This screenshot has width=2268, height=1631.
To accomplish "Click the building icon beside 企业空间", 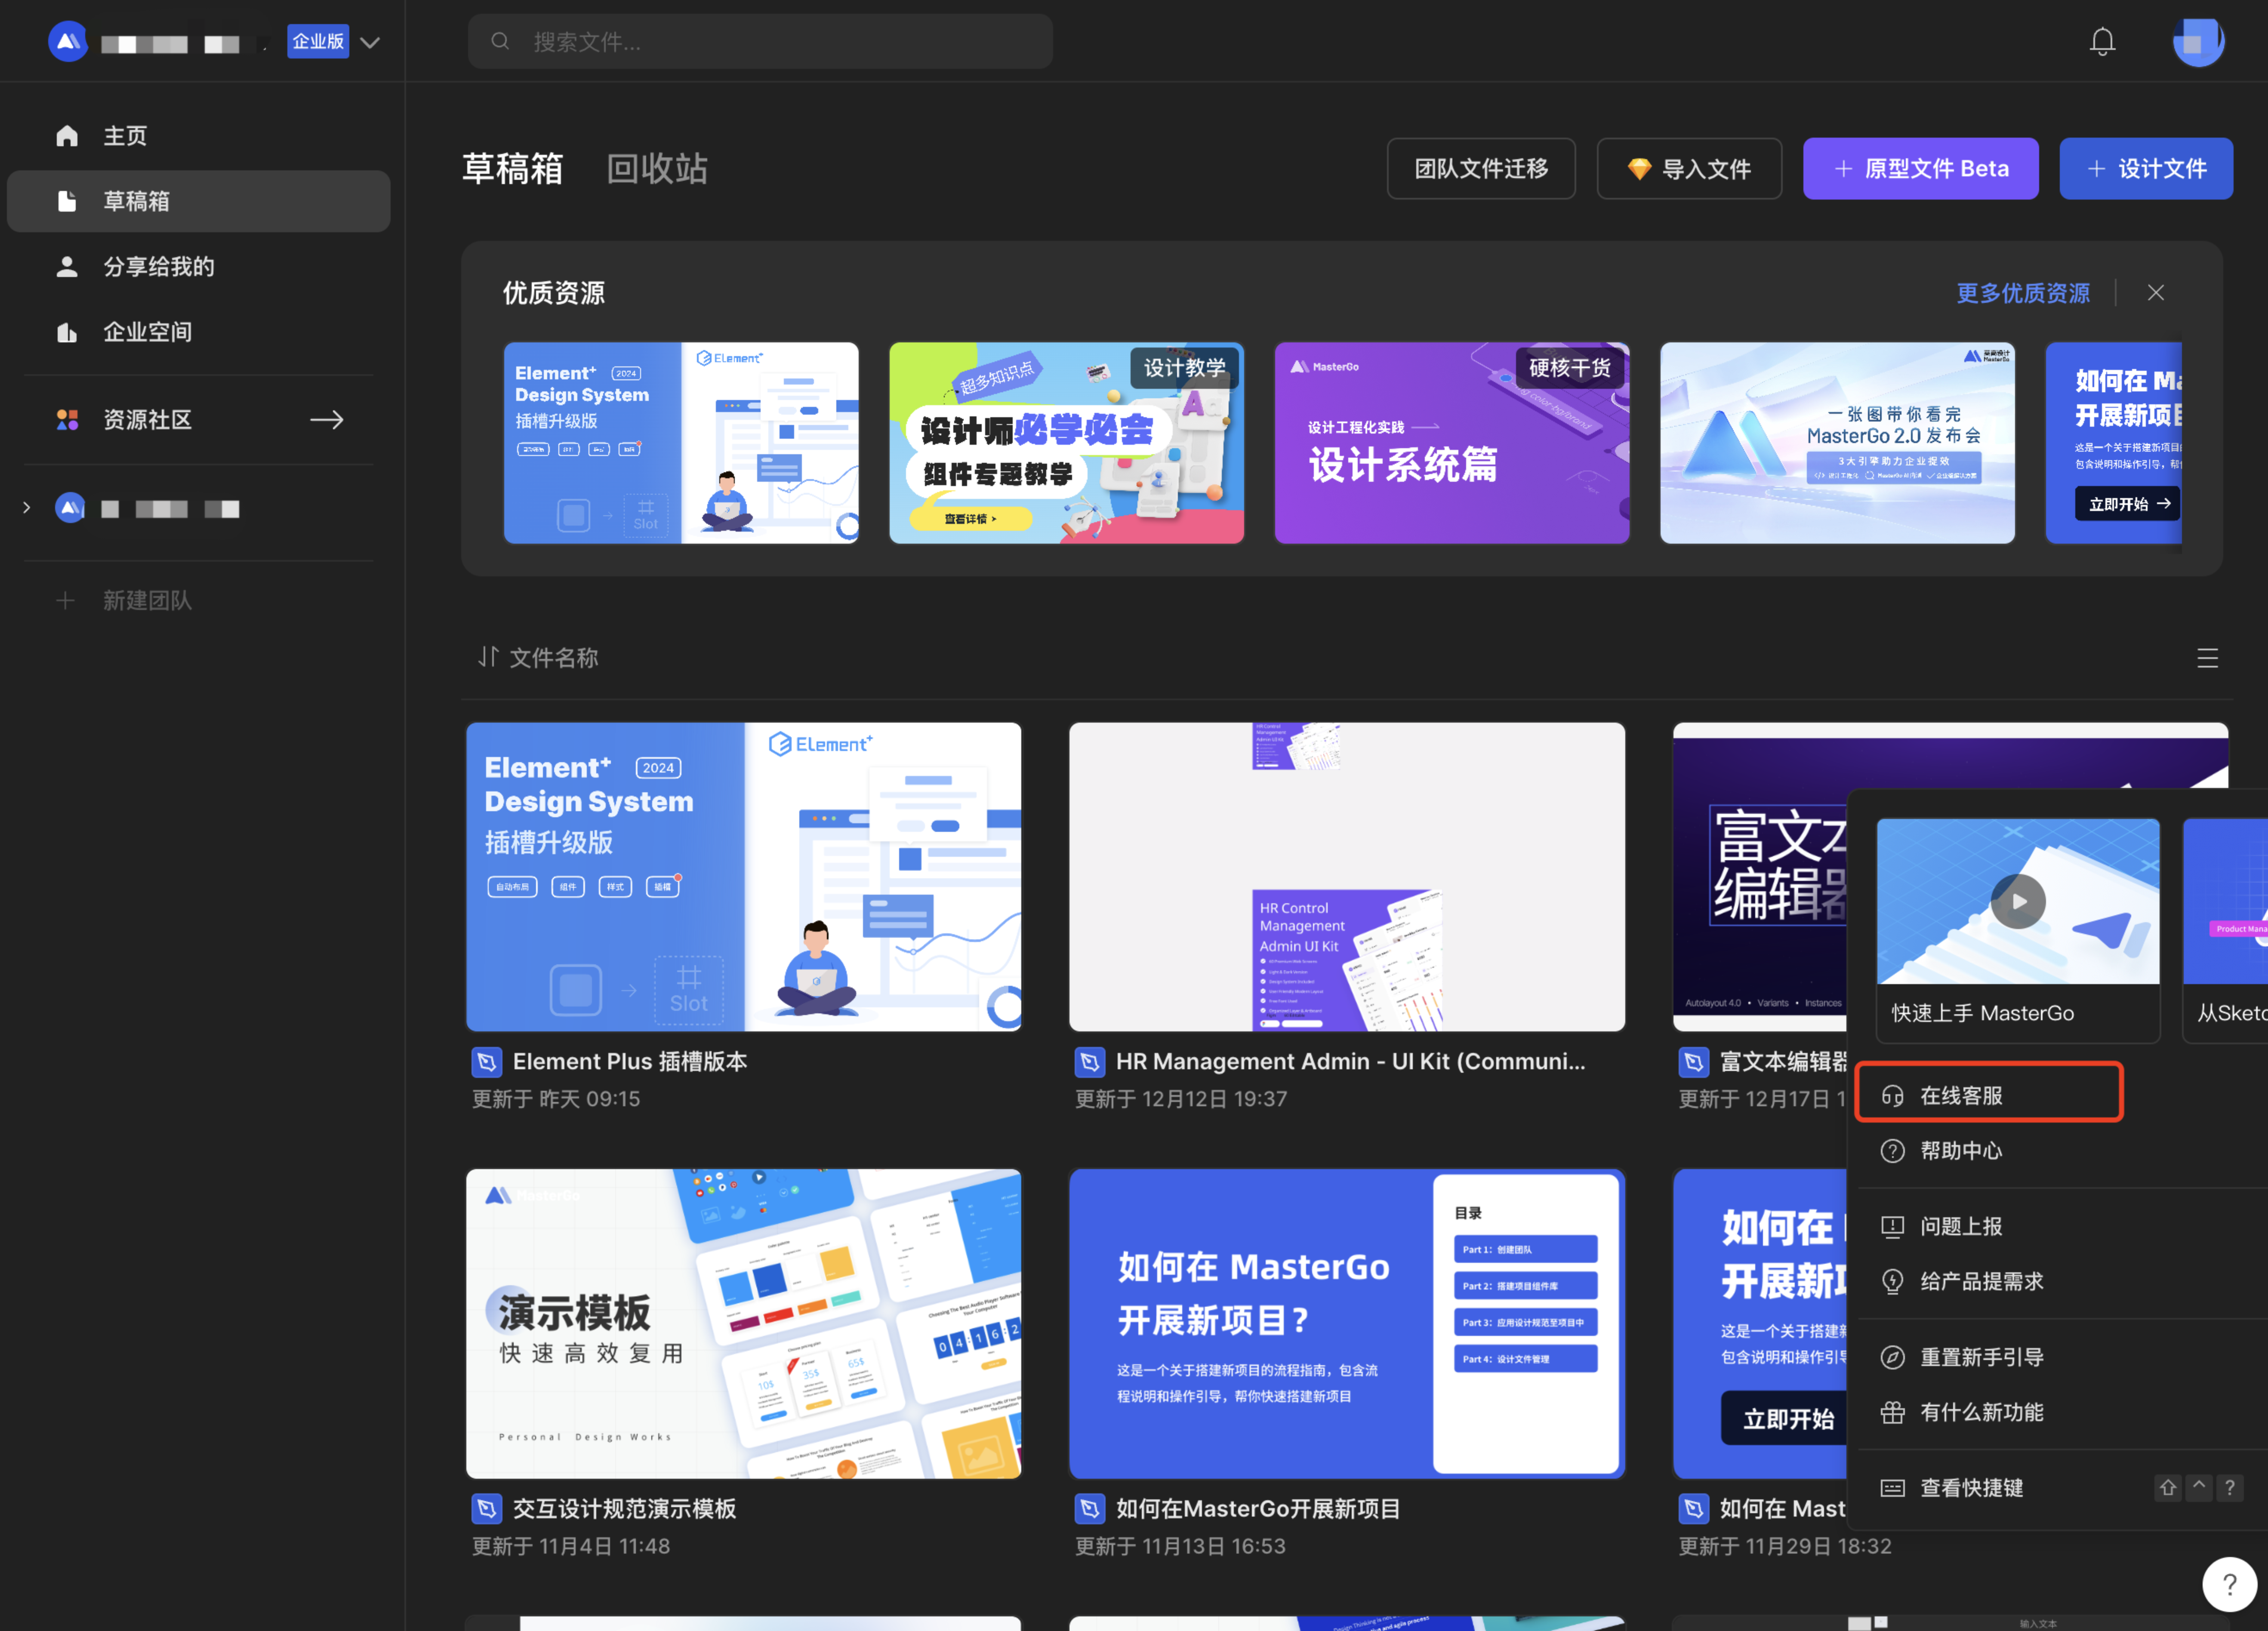I will [x=67, y=332].
